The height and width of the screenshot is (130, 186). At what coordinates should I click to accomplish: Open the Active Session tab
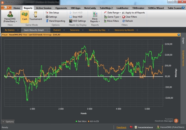click(44, 8)
